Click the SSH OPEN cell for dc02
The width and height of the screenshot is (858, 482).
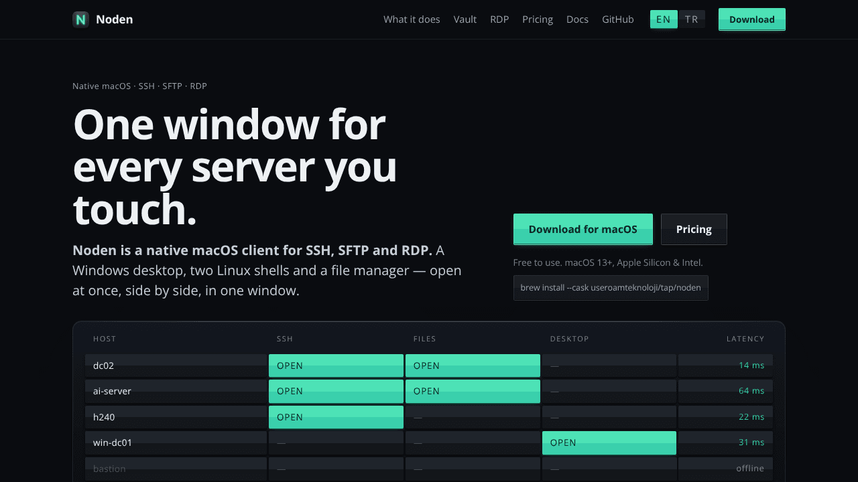pyautogui.click(x=336, y=366)
